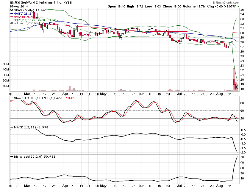Click the Volume 13.7M header value

point(194,6)
